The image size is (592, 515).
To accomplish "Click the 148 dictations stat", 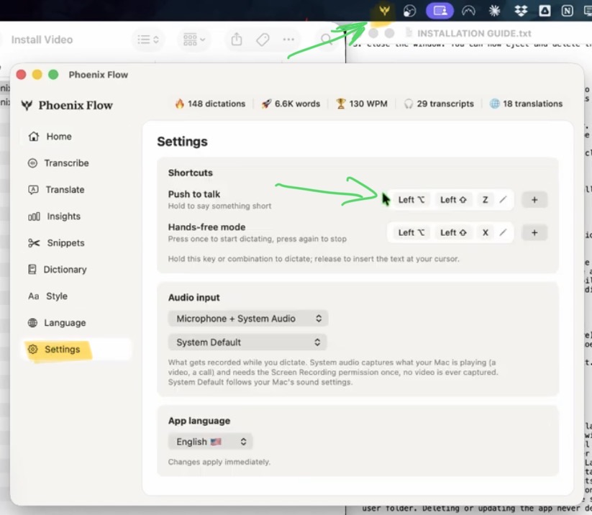I will (210, 104).
